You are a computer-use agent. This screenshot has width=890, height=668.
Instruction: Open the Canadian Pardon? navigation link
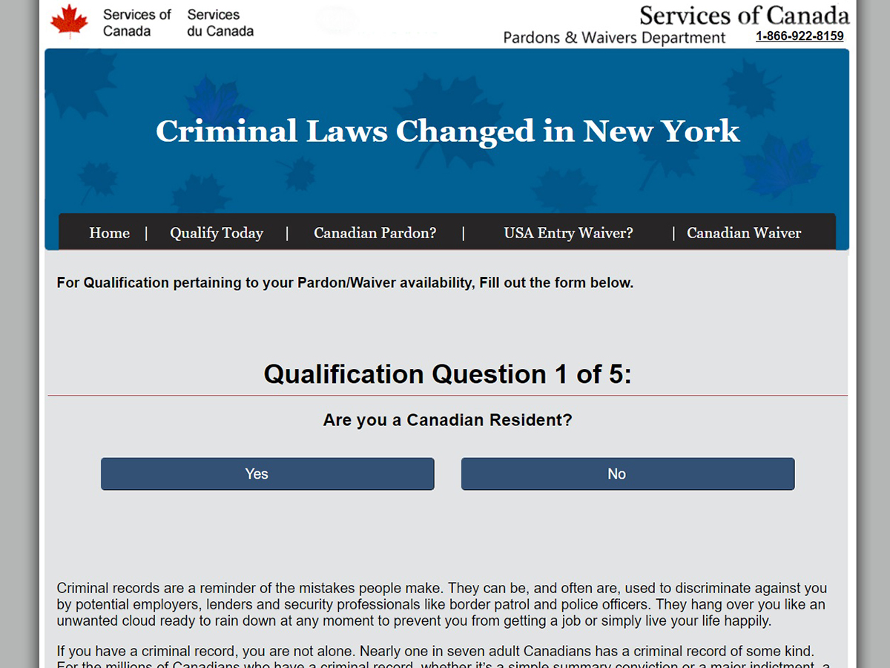pyautogui.click(x=375, y=233)
